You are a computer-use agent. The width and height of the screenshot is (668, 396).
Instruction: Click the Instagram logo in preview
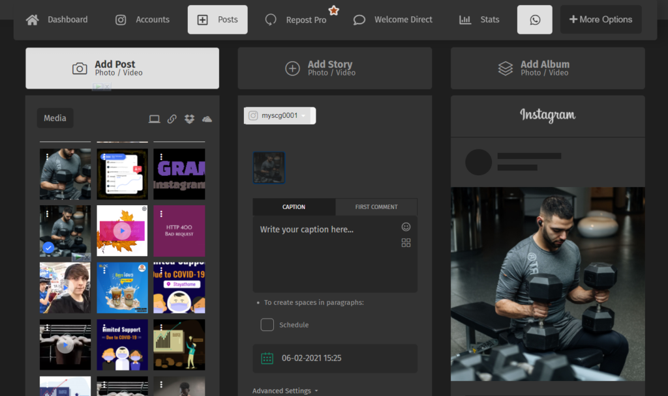tap(547, 115)
